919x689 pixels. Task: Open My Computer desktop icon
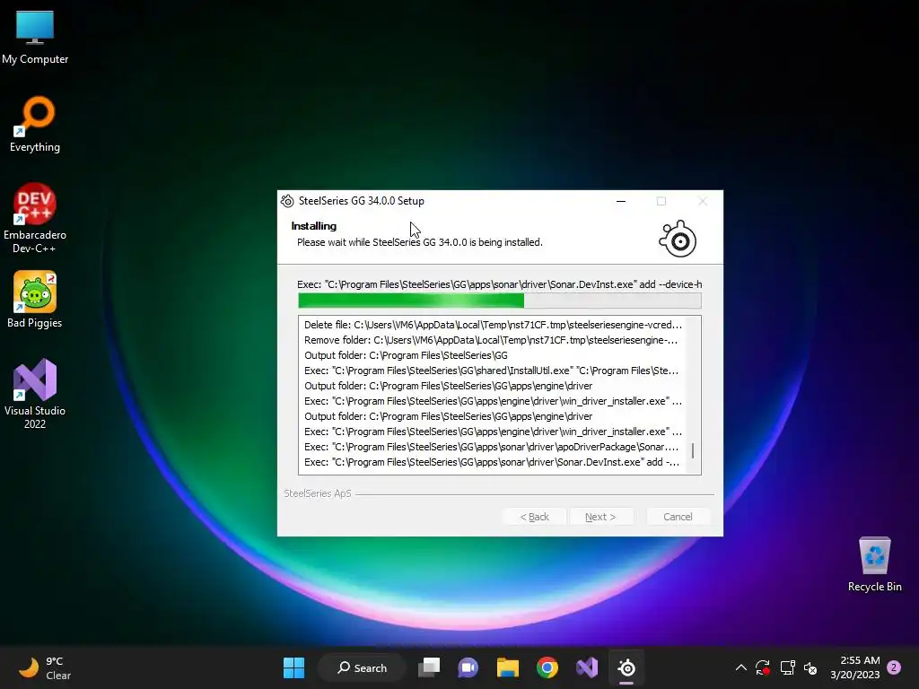click(35, 36)
